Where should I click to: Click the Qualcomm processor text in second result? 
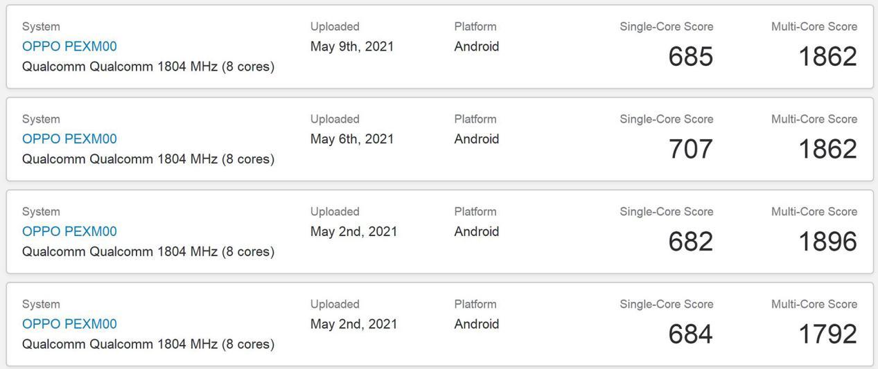(x=148, y=159)
